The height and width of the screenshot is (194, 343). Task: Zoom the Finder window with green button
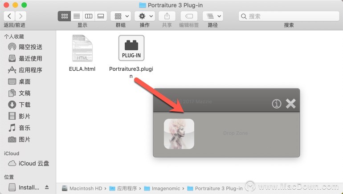[24, 5]
